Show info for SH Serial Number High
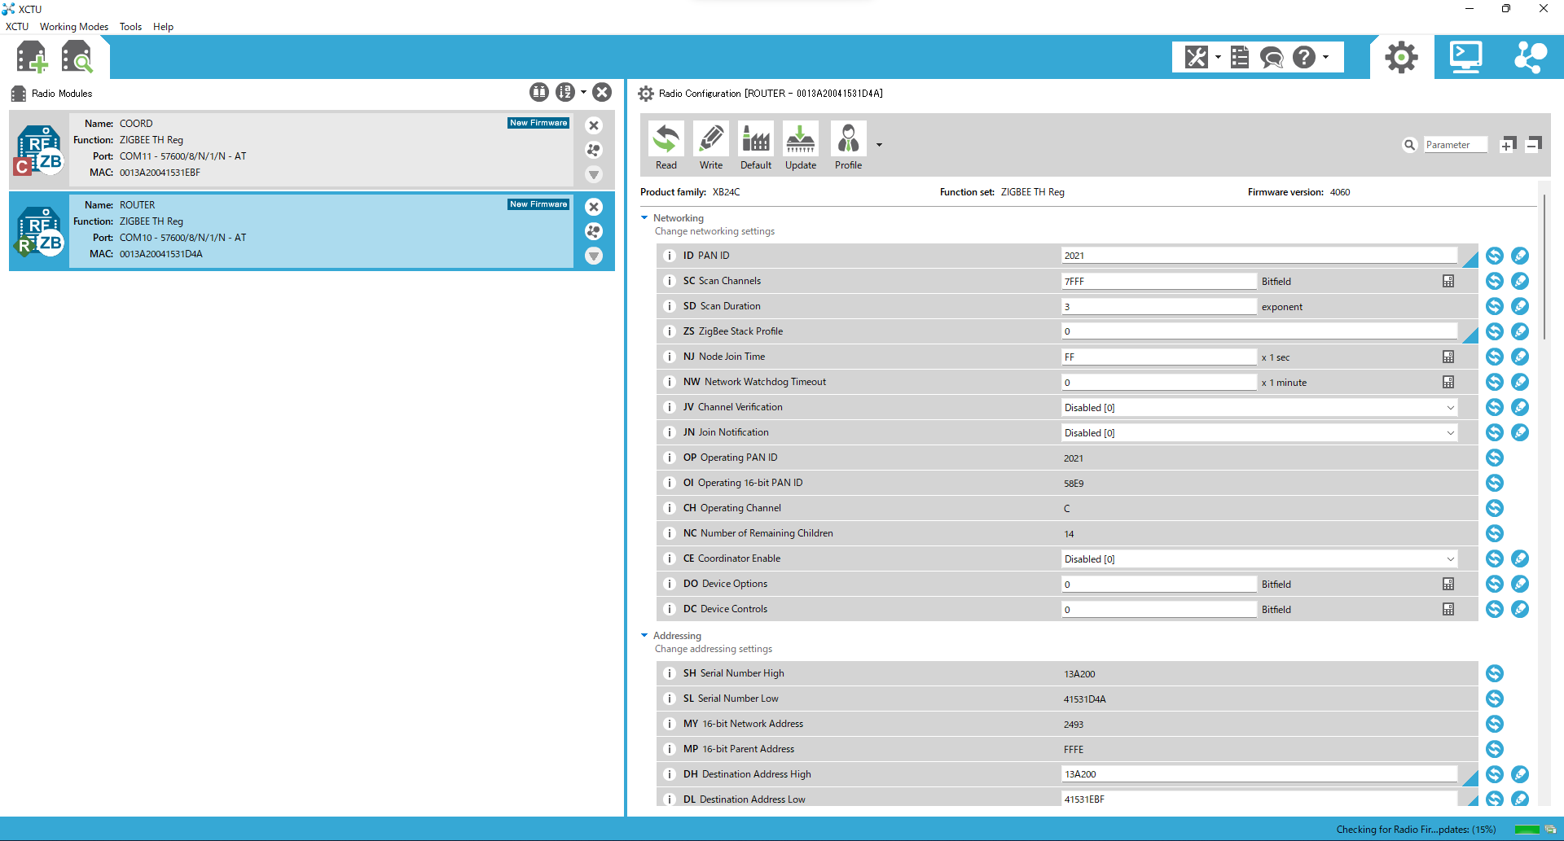The width and height of the screenshot is (1564, 841). click(x=670, y=673)
